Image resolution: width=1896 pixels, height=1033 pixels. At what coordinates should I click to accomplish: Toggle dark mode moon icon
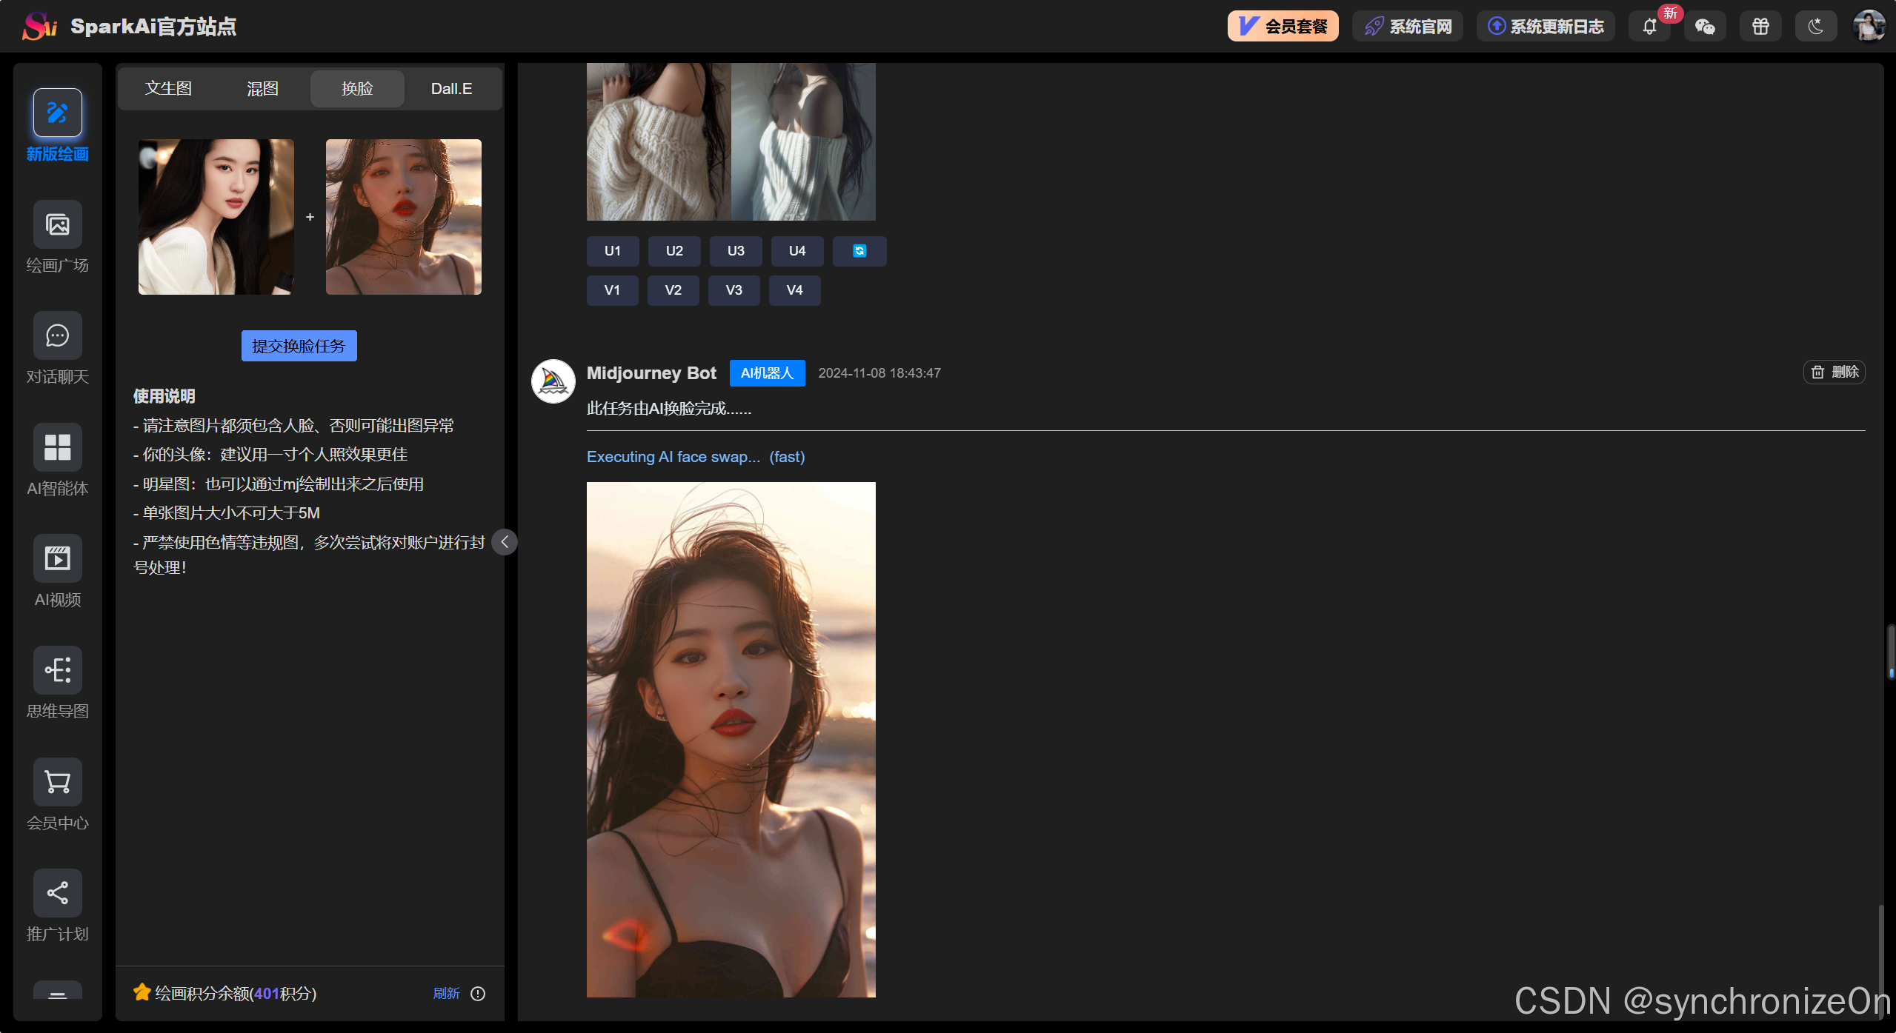1815,27
